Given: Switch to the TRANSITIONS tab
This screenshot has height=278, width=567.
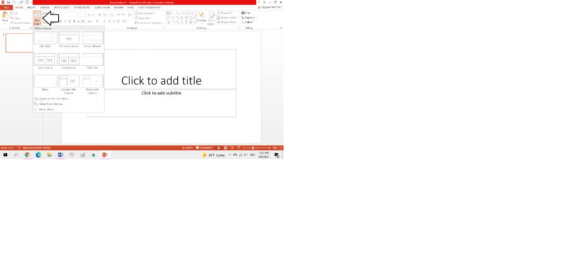Looking at the screenshot, I should (x=61, y=7).
